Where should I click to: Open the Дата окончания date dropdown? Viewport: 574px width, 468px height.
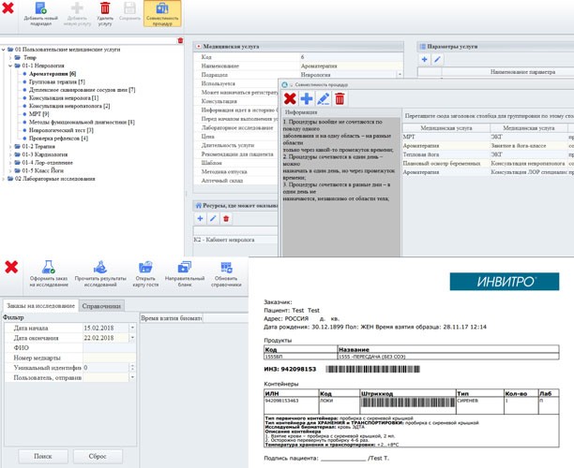(x=131, y=337)
